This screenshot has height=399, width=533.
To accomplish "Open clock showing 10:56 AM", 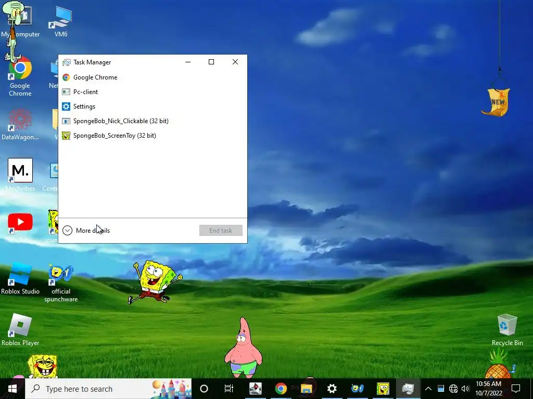I will 488,389.
